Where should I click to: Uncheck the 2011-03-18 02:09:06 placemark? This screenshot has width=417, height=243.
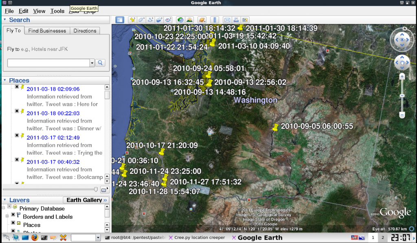pyautogui.click(x=17, y=87)
